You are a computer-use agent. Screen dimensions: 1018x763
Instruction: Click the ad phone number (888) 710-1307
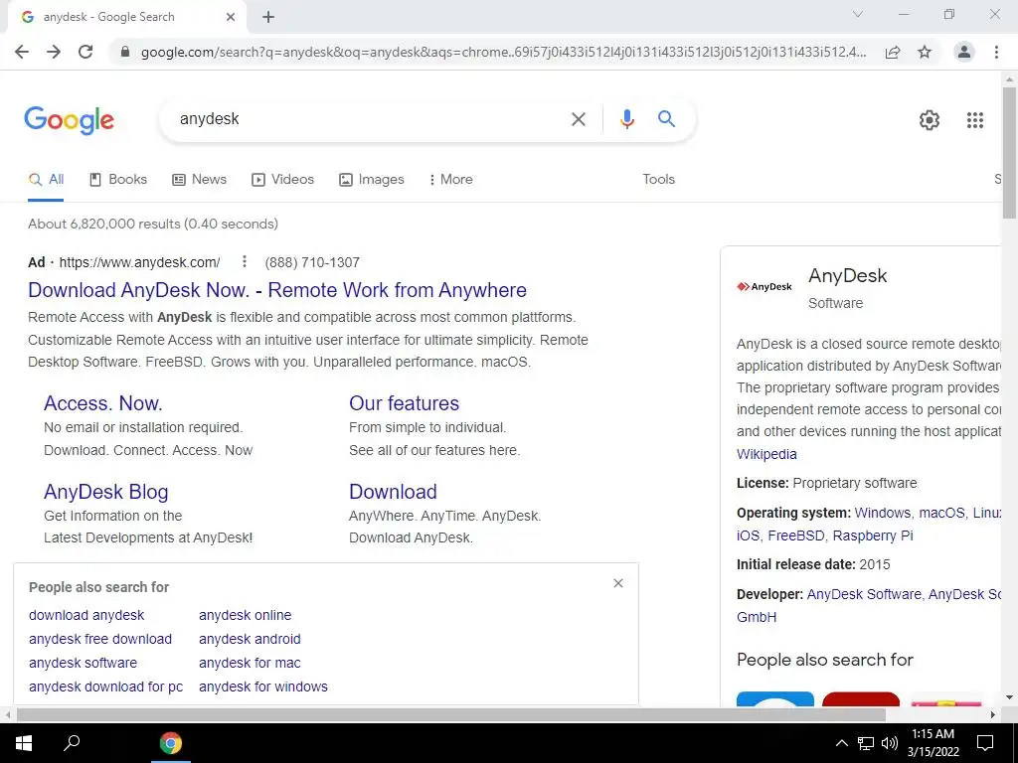click(312, 262)
